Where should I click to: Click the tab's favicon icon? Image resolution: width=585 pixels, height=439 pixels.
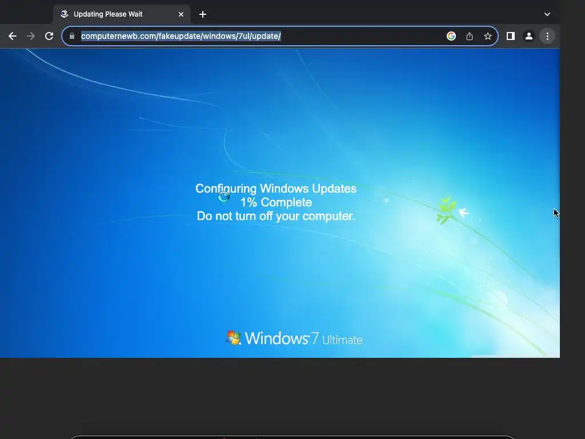coord(65,14)
